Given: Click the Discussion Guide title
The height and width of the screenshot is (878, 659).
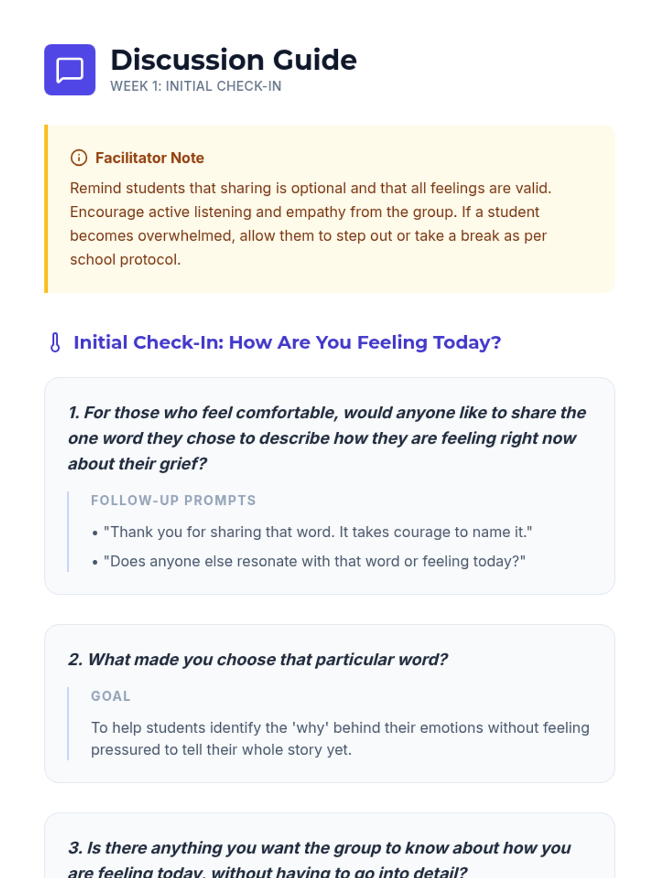Looking at the screenshot, I should tap(233, 60).
